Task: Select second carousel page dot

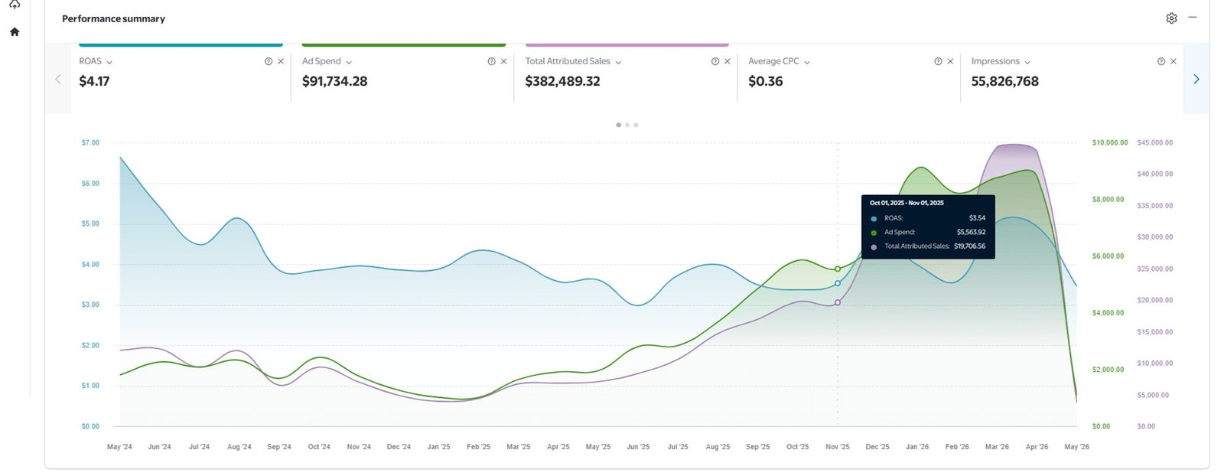Action: click(x=627, y=125)
